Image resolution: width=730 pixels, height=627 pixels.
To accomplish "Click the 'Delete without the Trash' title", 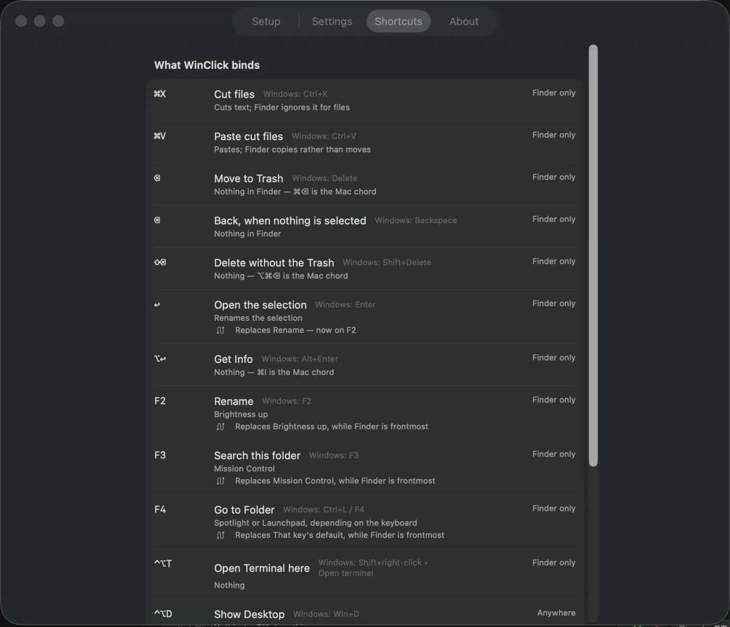I will (274, 263).
